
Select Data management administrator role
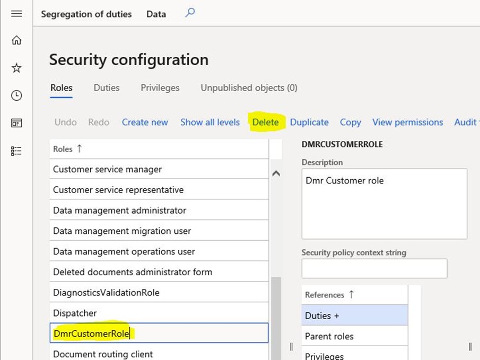[x=159, y=210]
